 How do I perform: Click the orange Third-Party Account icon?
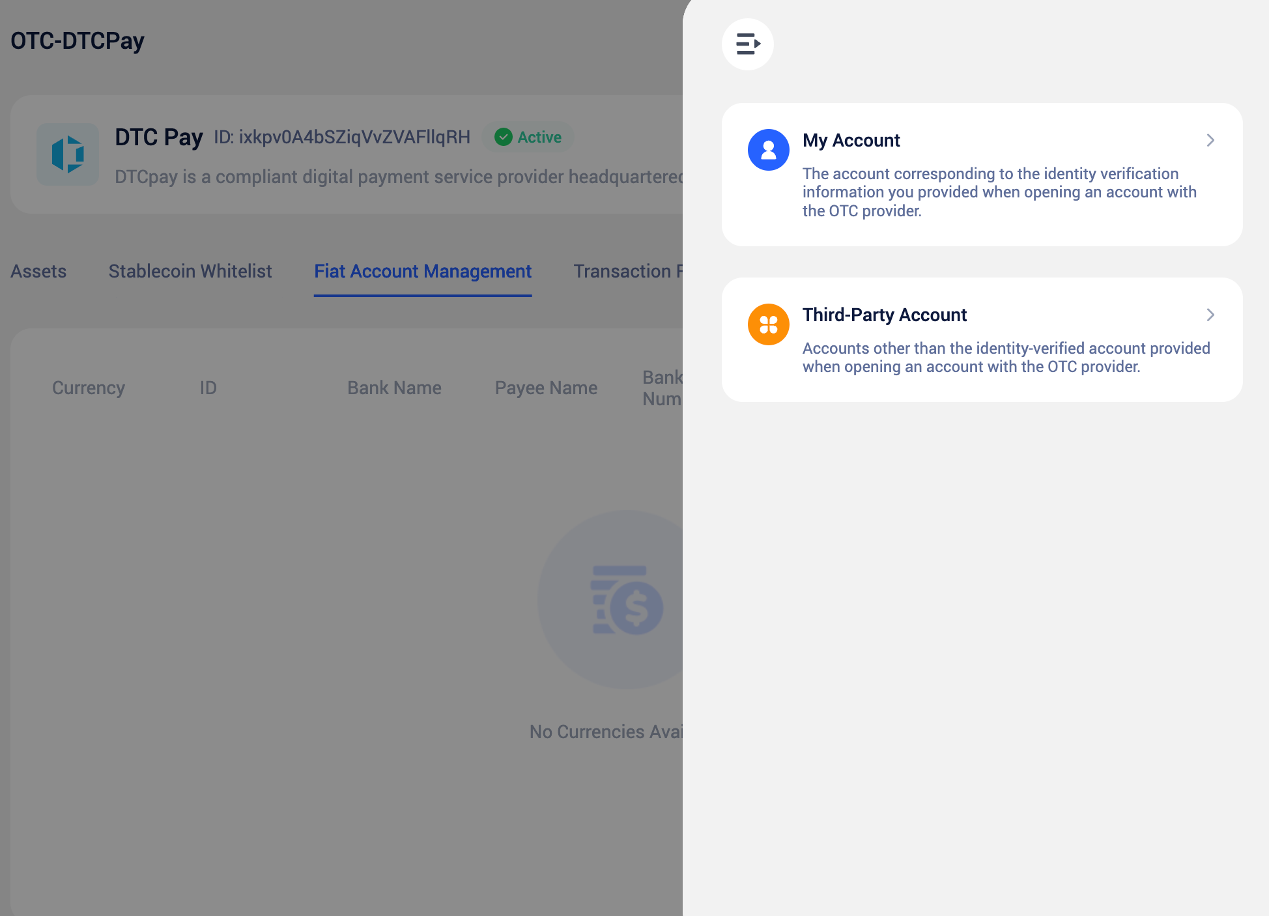tap(768, 324)
